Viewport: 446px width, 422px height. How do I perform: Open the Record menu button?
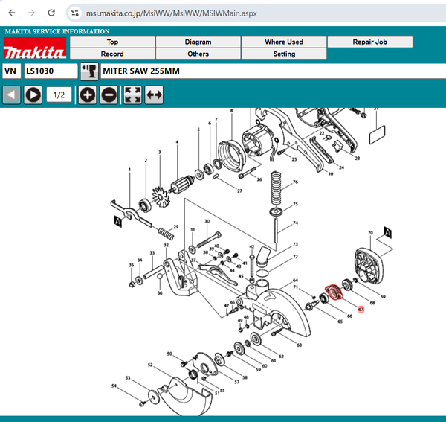pyautogui.click(x=112, y=54)
